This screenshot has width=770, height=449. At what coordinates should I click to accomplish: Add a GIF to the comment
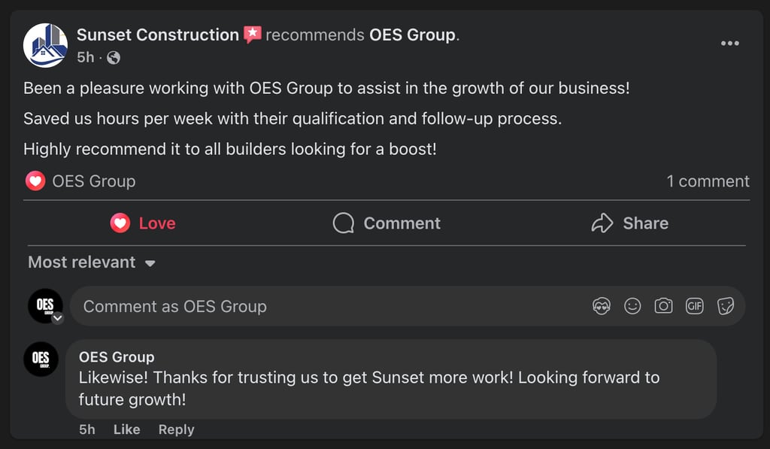point(694,306)
